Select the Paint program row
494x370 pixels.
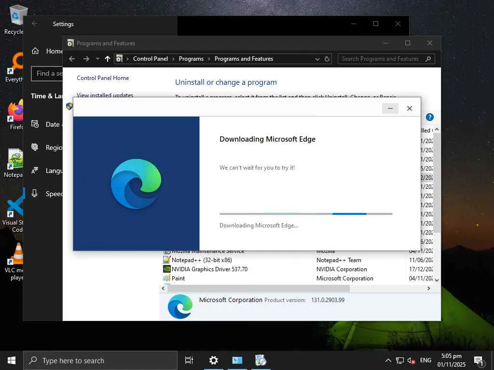[298, 278]
